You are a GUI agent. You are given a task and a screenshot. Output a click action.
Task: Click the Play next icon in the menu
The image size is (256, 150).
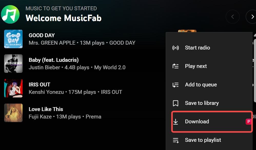tap(175, 66)
